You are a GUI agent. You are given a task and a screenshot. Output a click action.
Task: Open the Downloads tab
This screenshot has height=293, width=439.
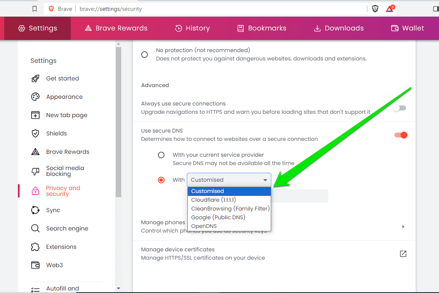tap(339, 28)
